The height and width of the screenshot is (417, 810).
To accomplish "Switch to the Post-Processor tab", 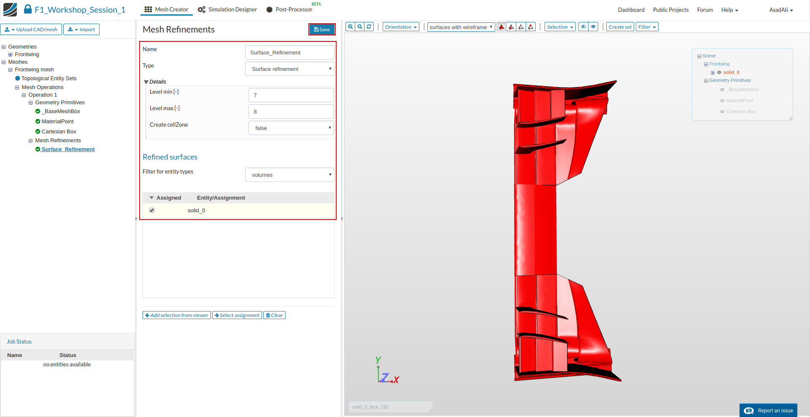I will (x=289, y=9).
